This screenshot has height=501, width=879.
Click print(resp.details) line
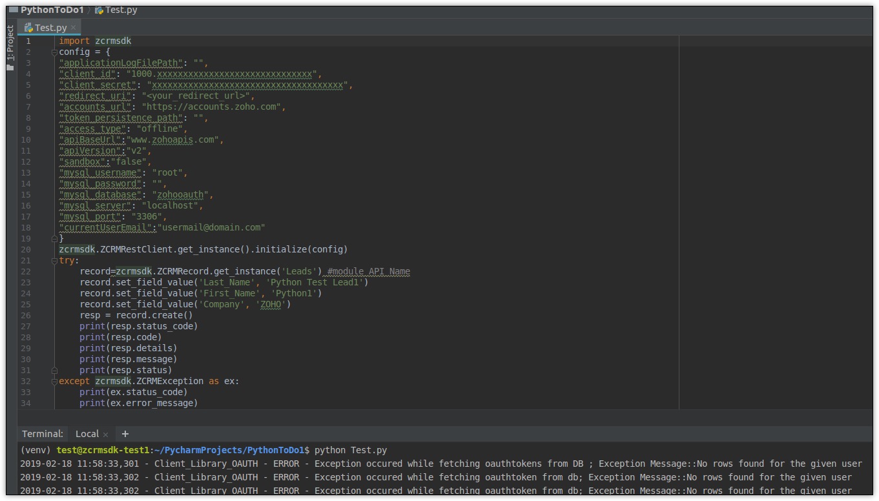pyautogui.click(x=129, y=348)
